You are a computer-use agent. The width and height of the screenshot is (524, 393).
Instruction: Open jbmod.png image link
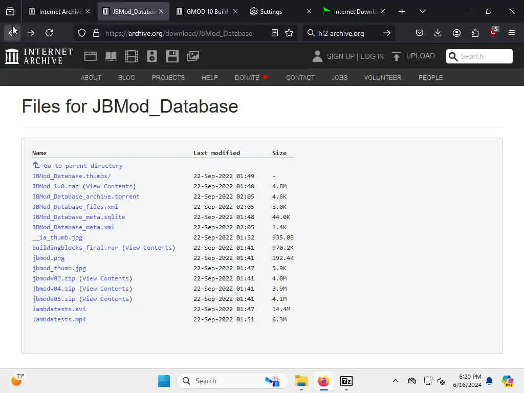pos(49,258)
